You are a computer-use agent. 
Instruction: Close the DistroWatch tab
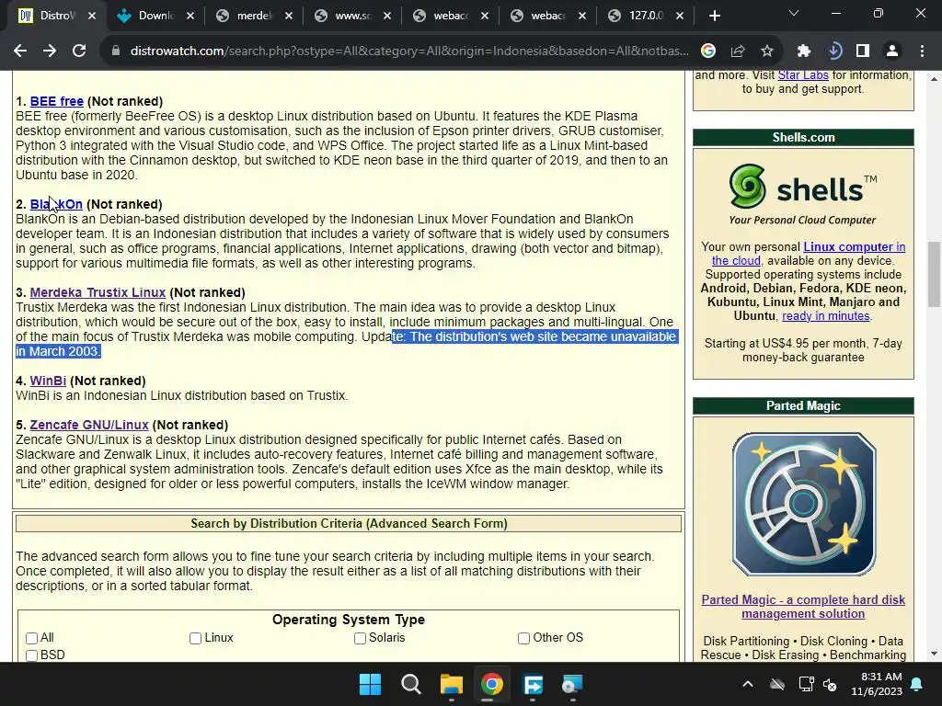[92, 16]
